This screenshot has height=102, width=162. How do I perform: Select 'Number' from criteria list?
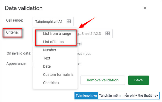[50, 50]
